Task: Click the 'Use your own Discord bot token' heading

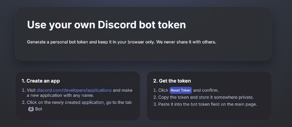Action: click(106, 25)
